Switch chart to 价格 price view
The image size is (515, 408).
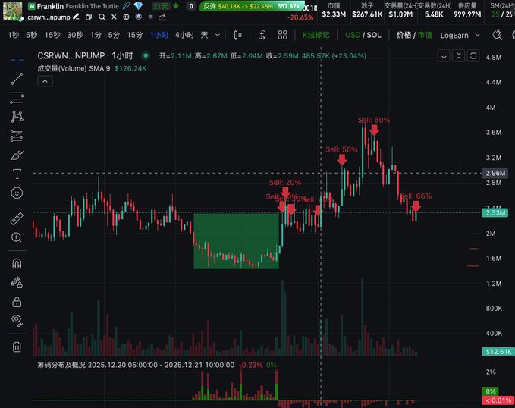404,35
